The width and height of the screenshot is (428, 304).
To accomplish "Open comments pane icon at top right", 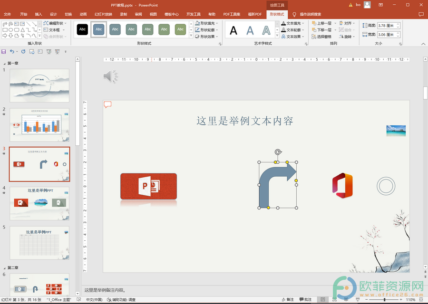I will point(421,14).
